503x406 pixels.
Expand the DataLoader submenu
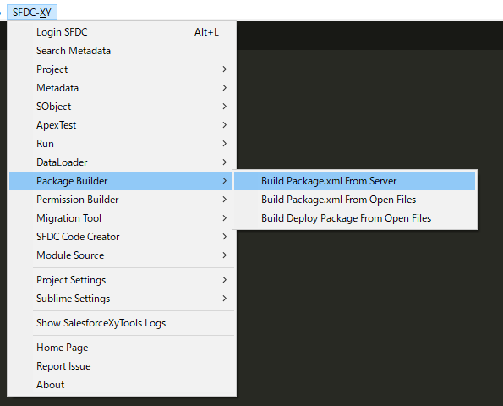pos(122,162)
